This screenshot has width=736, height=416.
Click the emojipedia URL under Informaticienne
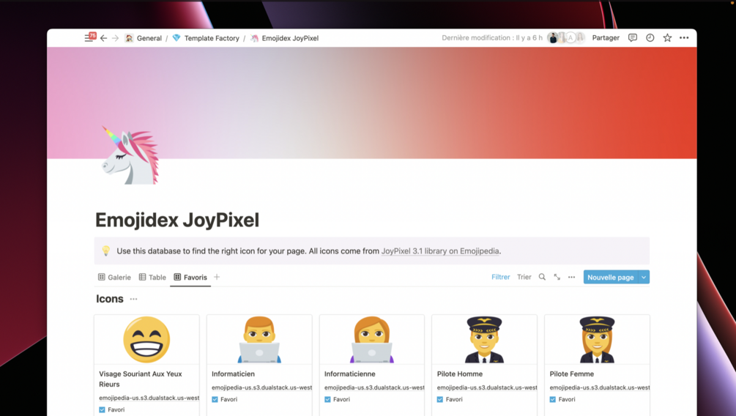(374, 387)
